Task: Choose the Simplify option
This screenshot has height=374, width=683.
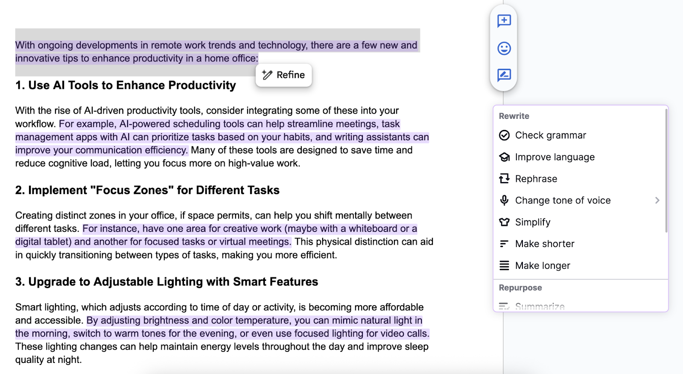Action: click(533, 222)
